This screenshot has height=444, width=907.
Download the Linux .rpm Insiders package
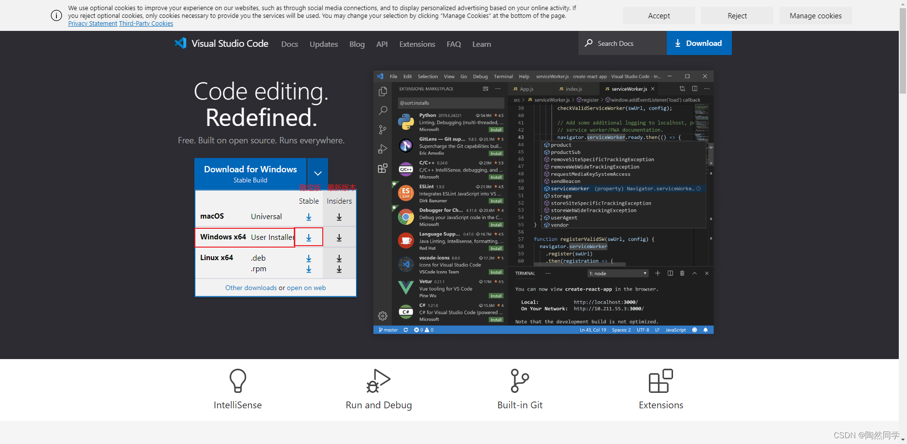(x=339, y=269)
